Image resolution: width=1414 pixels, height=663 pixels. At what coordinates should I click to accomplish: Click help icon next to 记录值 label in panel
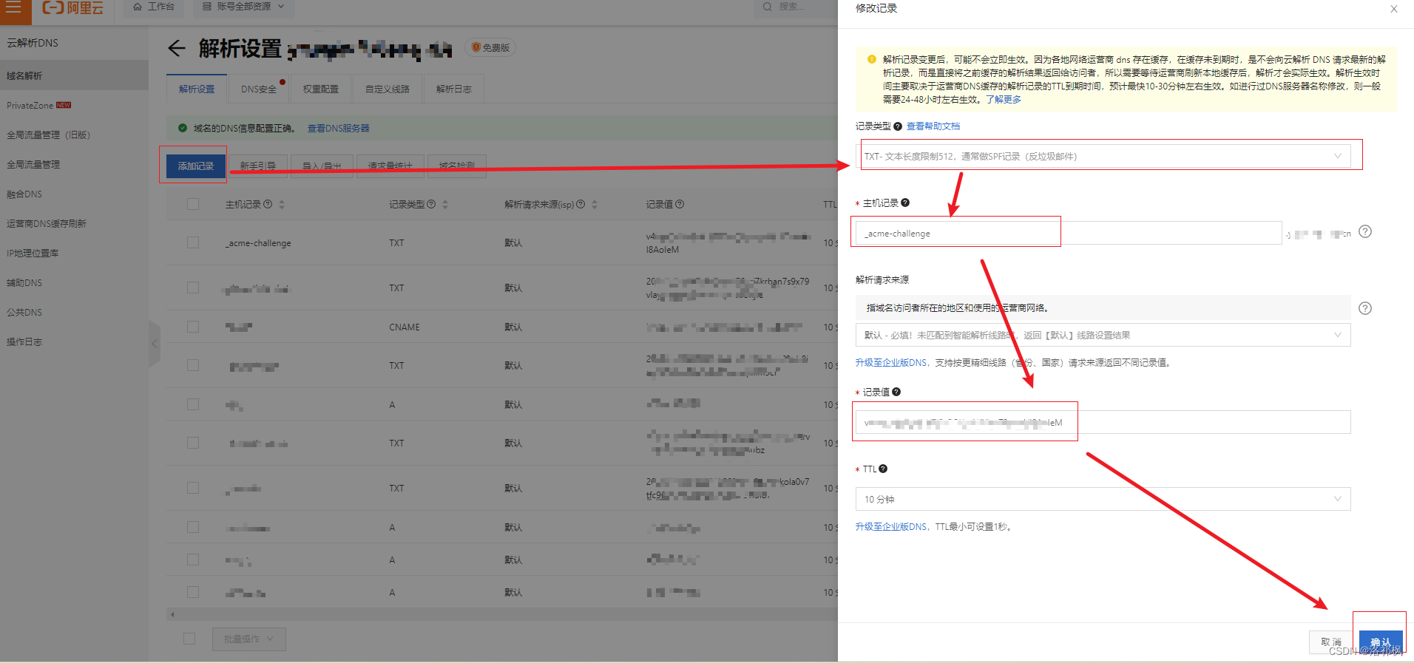(x=896, y=392)
